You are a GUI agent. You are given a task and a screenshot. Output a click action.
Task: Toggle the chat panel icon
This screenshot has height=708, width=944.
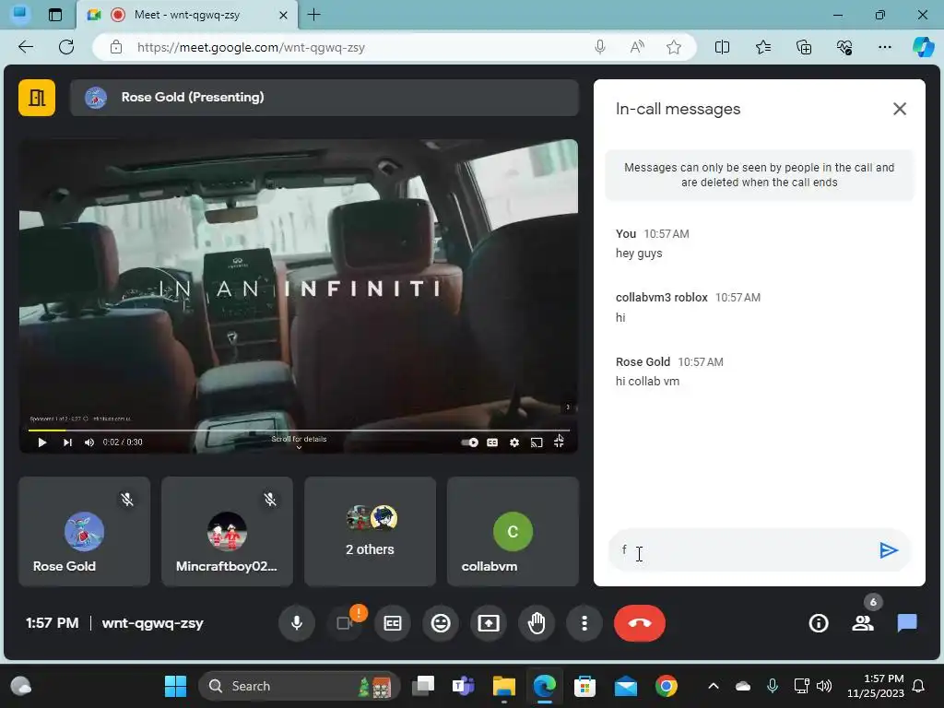[x=907, y=623]
